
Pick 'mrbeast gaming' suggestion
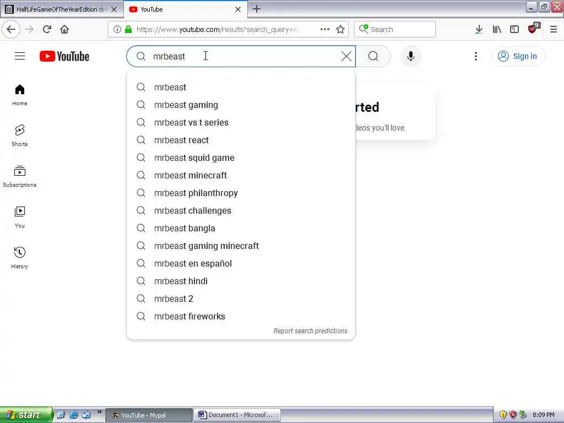[241, 105]
